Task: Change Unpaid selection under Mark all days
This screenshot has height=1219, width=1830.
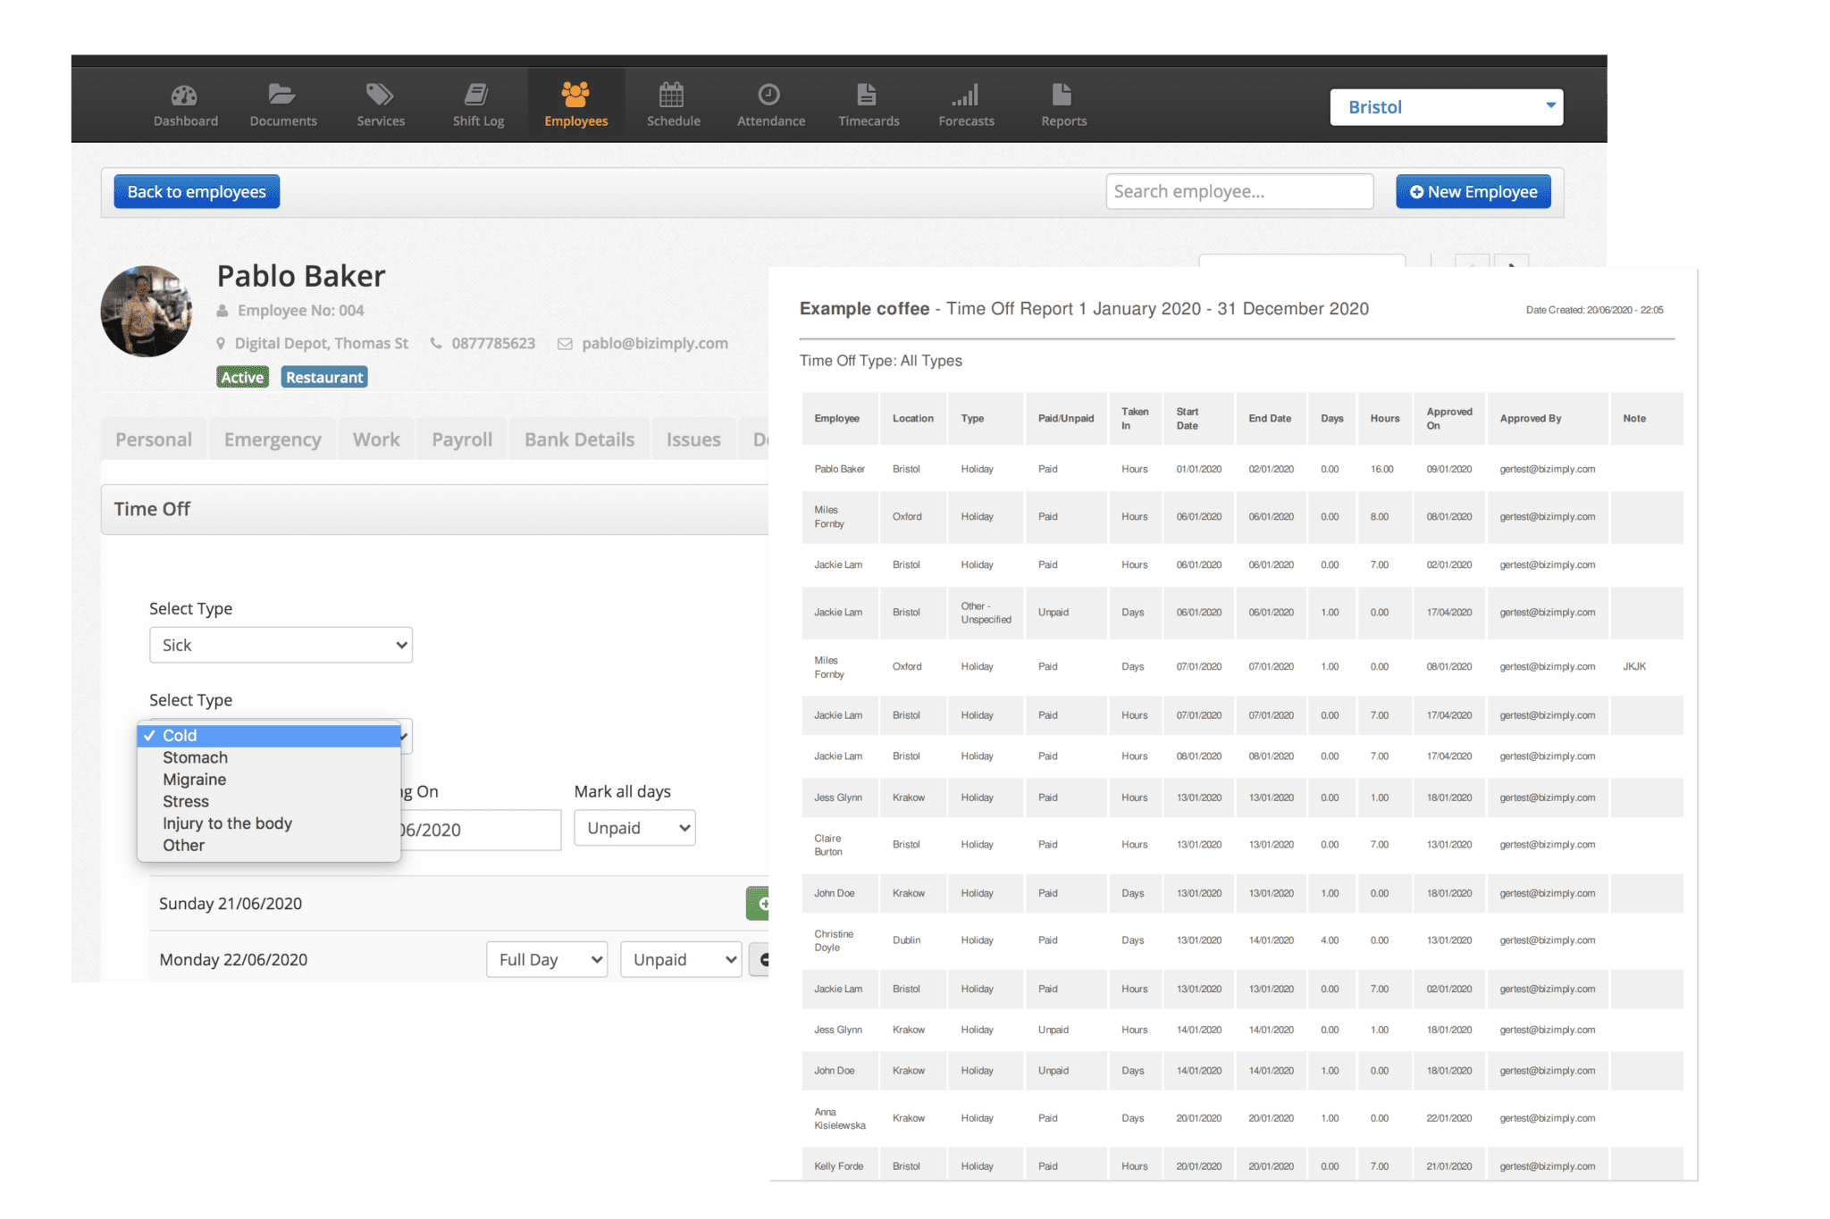Action: tap(634, 827)
